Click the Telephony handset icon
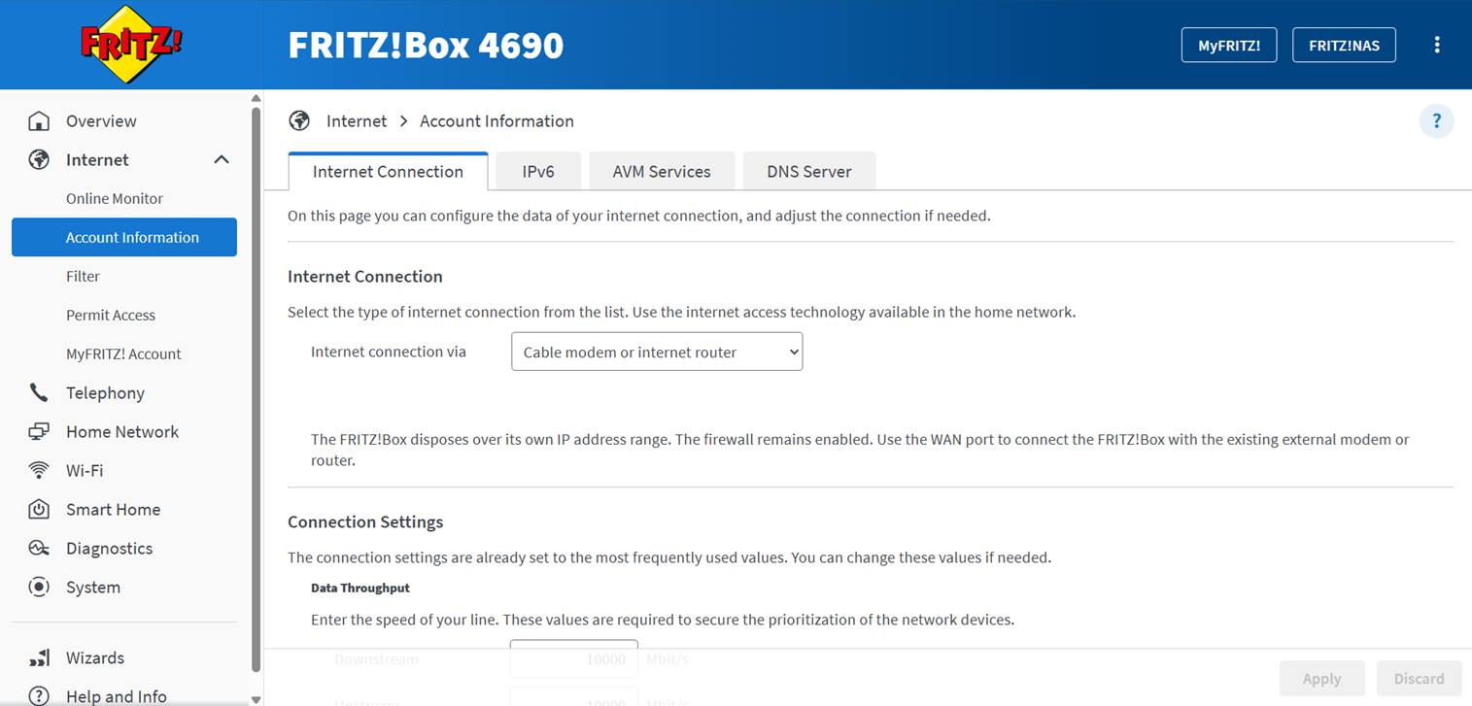The height and width of the screenshot is (706, 1472). pos(39,393)
